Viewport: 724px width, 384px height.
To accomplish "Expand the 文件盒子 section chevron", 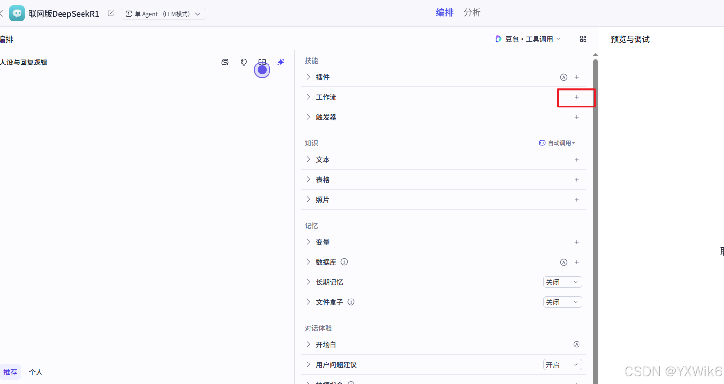I will pos(308,302).
